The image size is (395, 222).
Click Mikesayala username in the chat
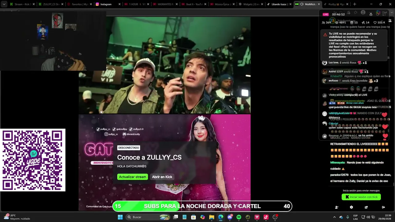pyautogui.click(x=338, y=162)
